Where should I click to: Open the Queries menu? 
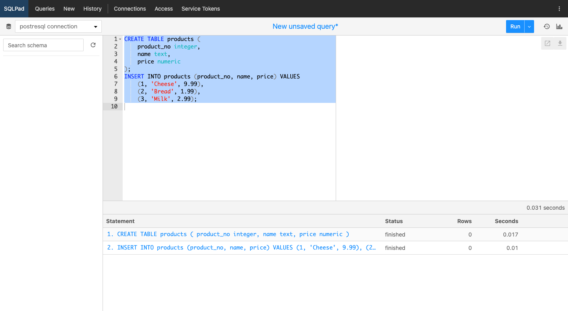45,9
